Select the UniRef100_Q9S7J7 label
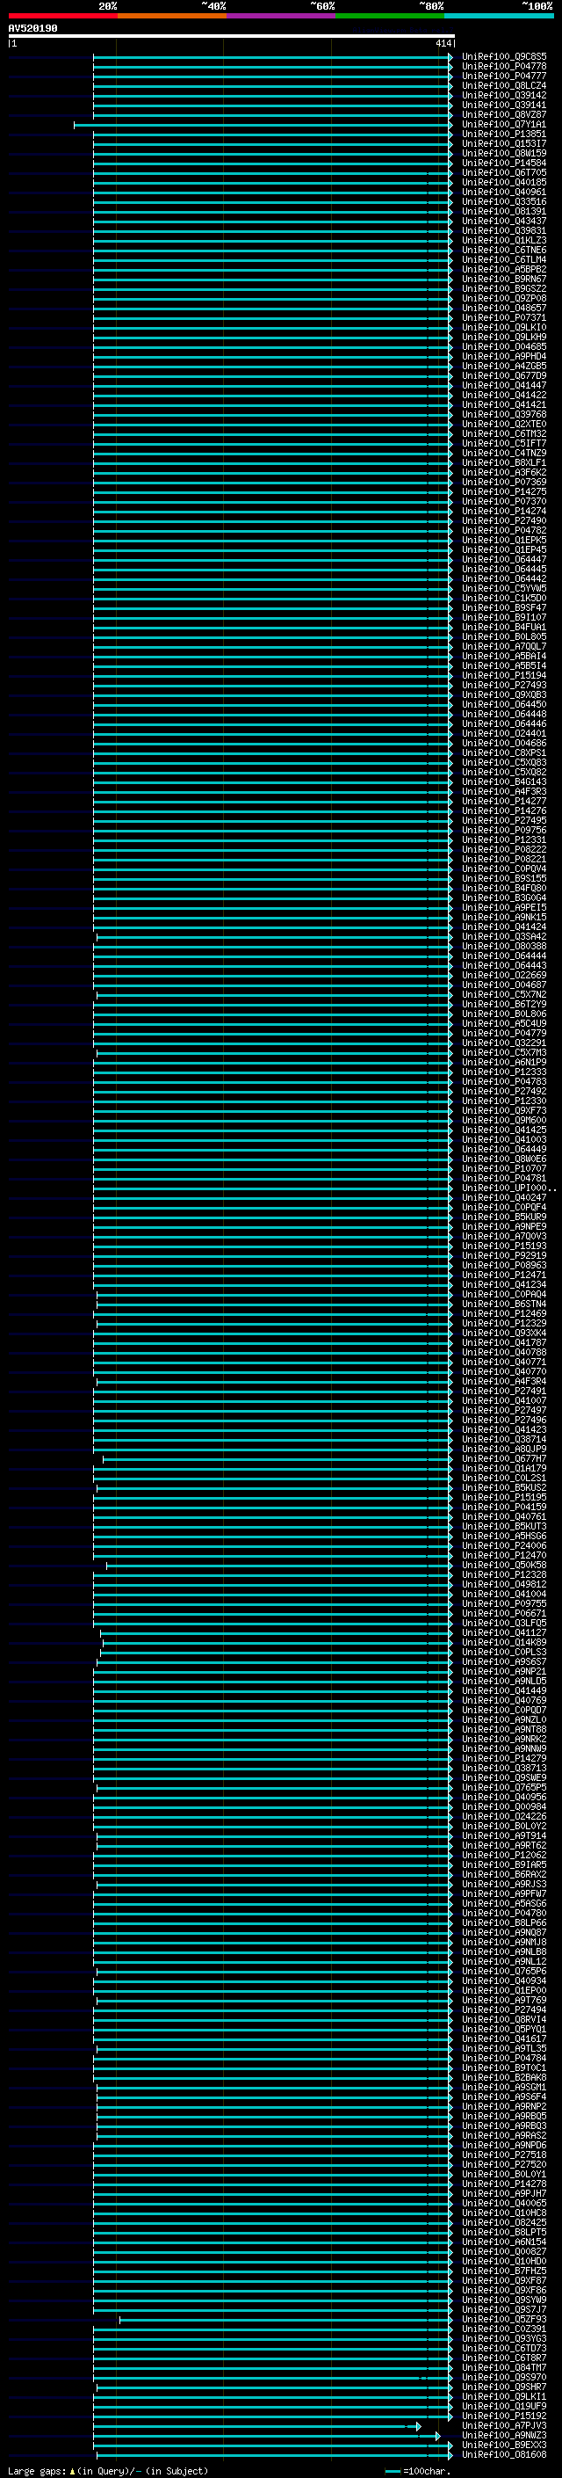Image resolution: width=562 pixels, height=2478 pixels. coord(503,2308)
